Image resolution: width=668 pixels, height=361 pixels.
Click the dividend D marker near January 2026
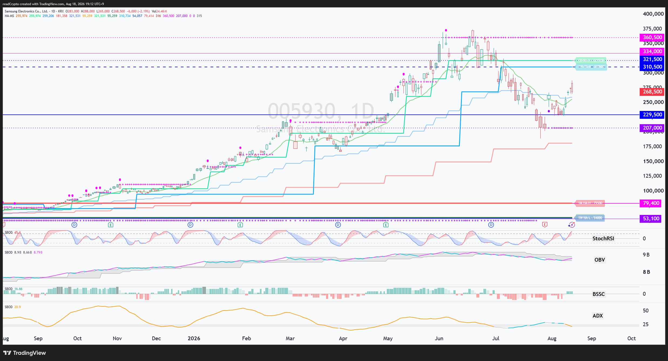click(191, 225)
